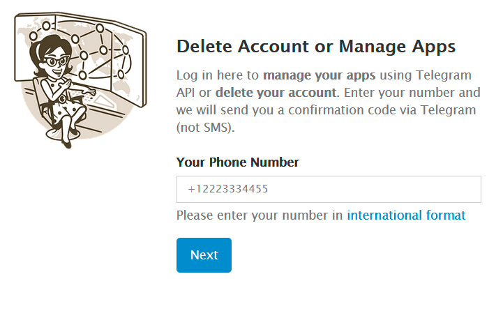Select the Your Phone Number label
503x311 pixels.
click(237, 162)
